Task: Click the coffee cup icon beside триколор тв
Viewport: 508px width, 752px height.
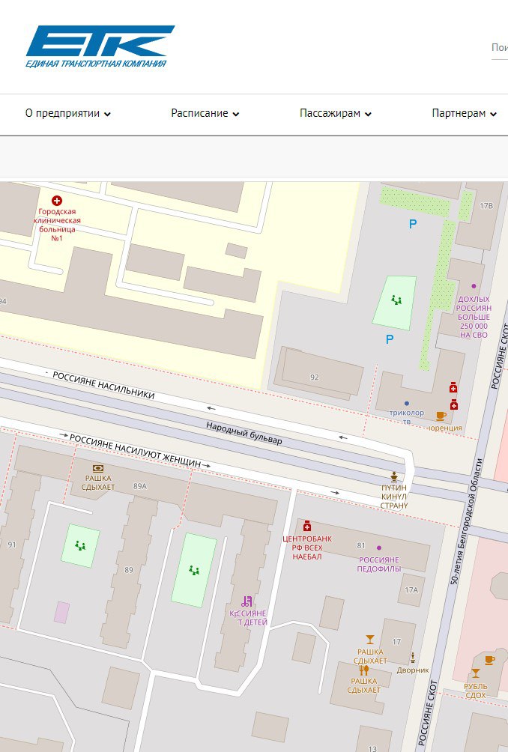Action: coord(441,416)
